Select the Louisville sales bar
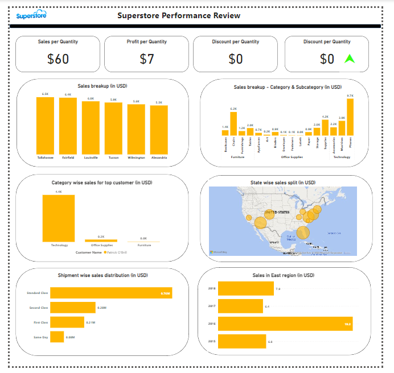 (x=91, y=128)
